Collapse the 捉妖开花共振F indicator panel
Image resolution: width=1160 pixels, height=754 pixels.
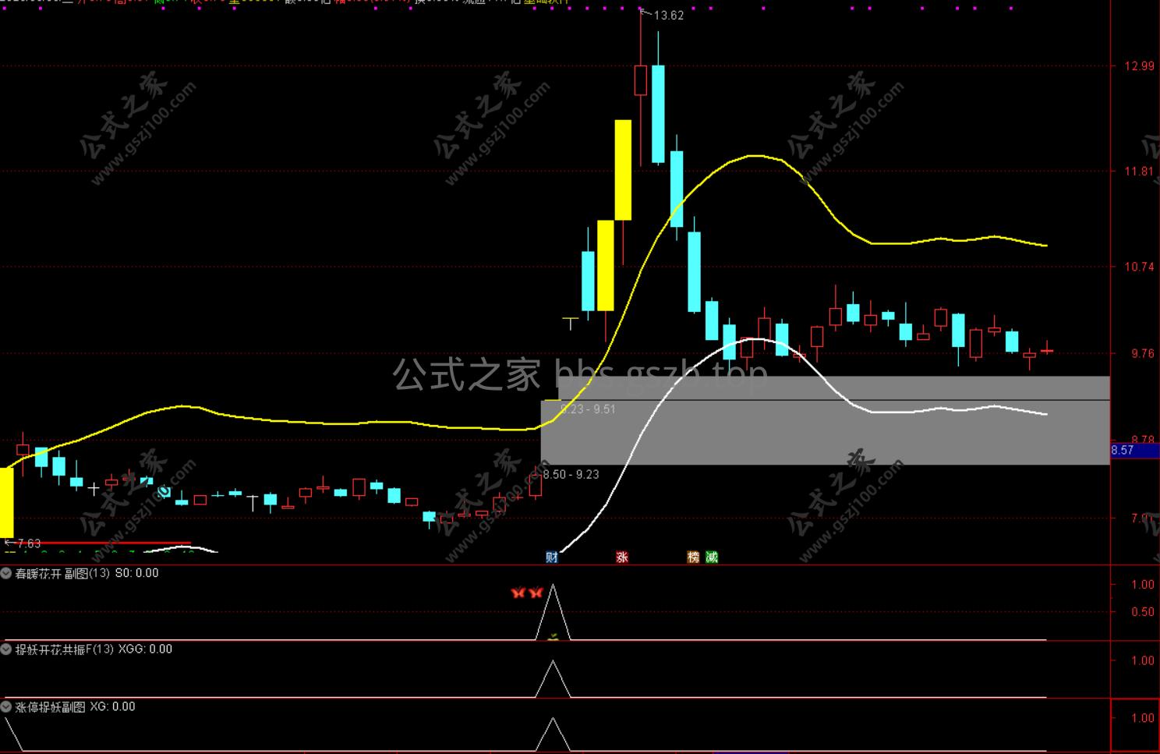point(6,649)
